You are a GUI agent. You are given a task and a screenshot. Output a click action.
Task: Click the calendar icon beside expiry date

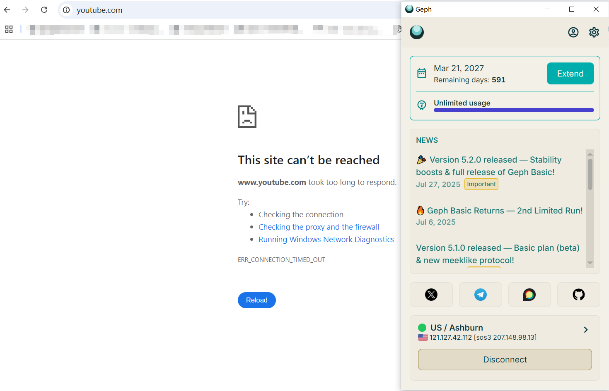422,73
